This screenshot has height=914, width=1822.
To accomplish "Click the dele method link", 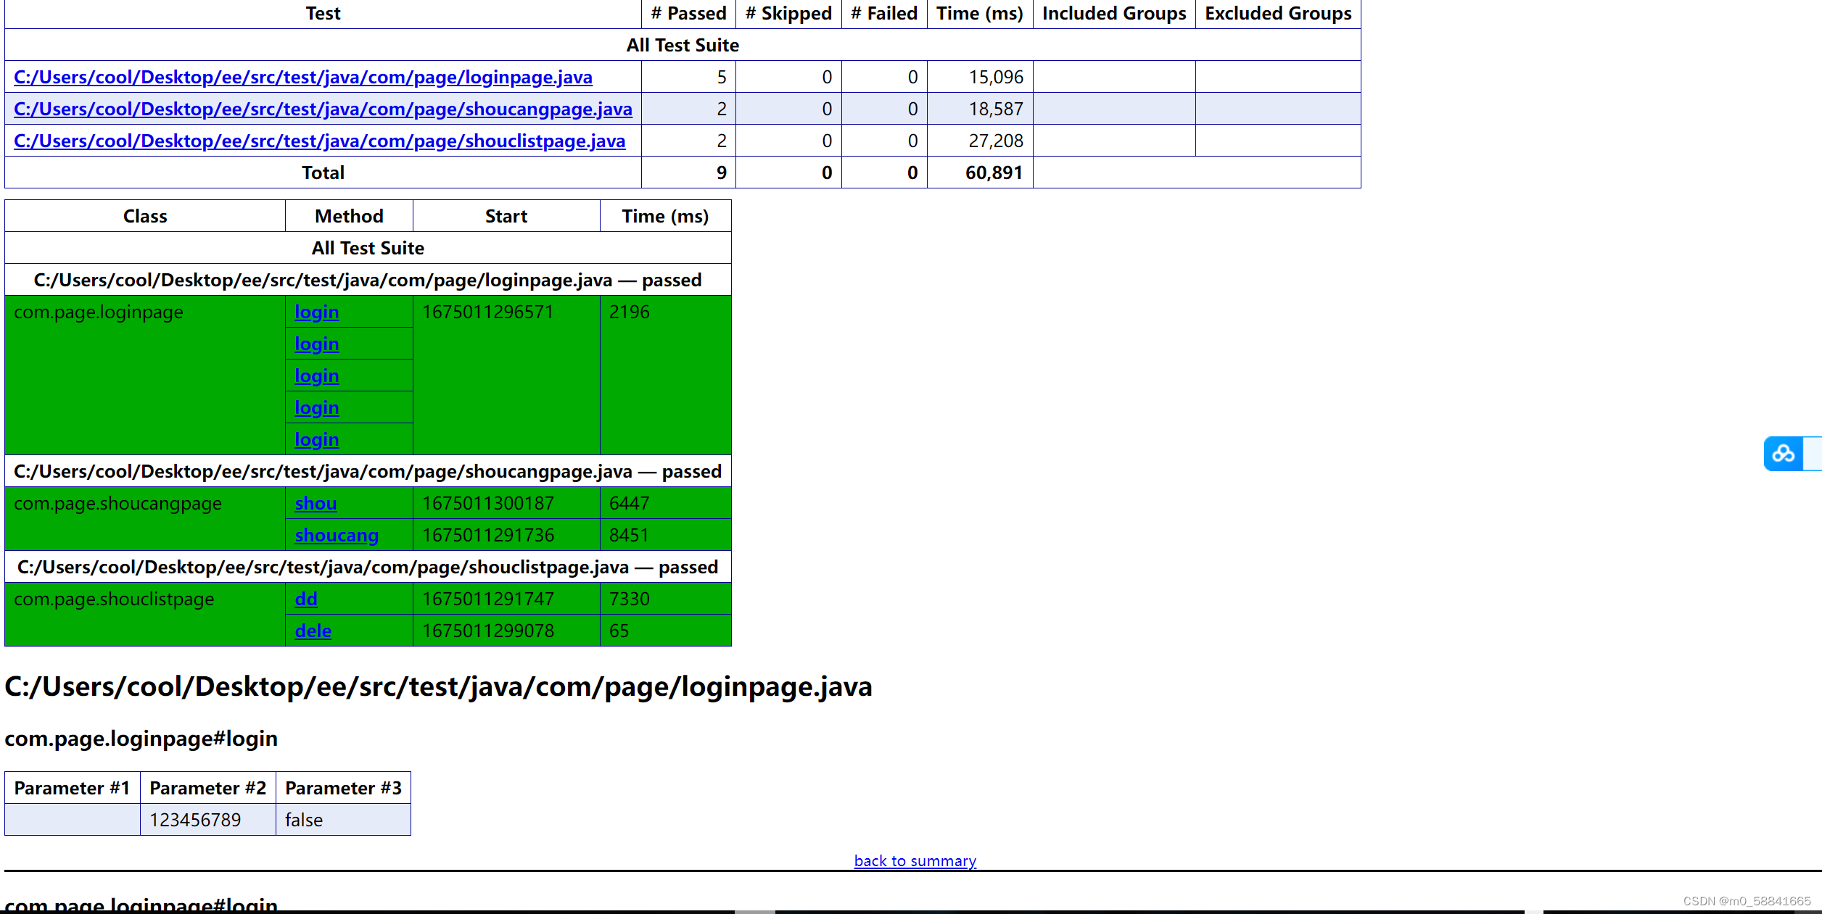I will [x=313, y=631].
